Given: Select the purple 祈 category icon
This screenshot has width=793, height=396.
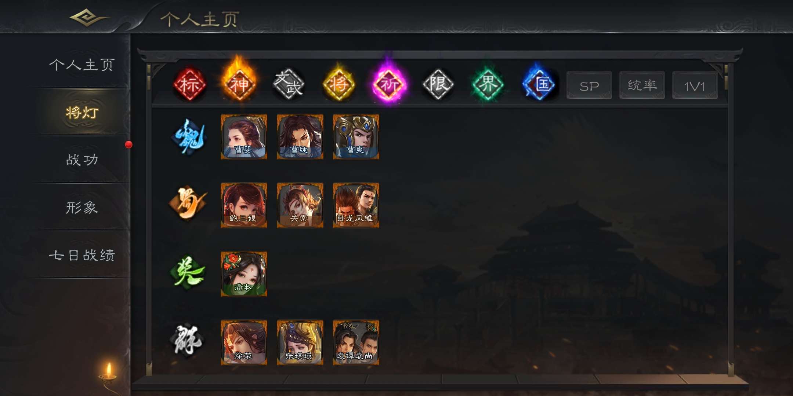Looking at the screenshot, I should point(389,82).
